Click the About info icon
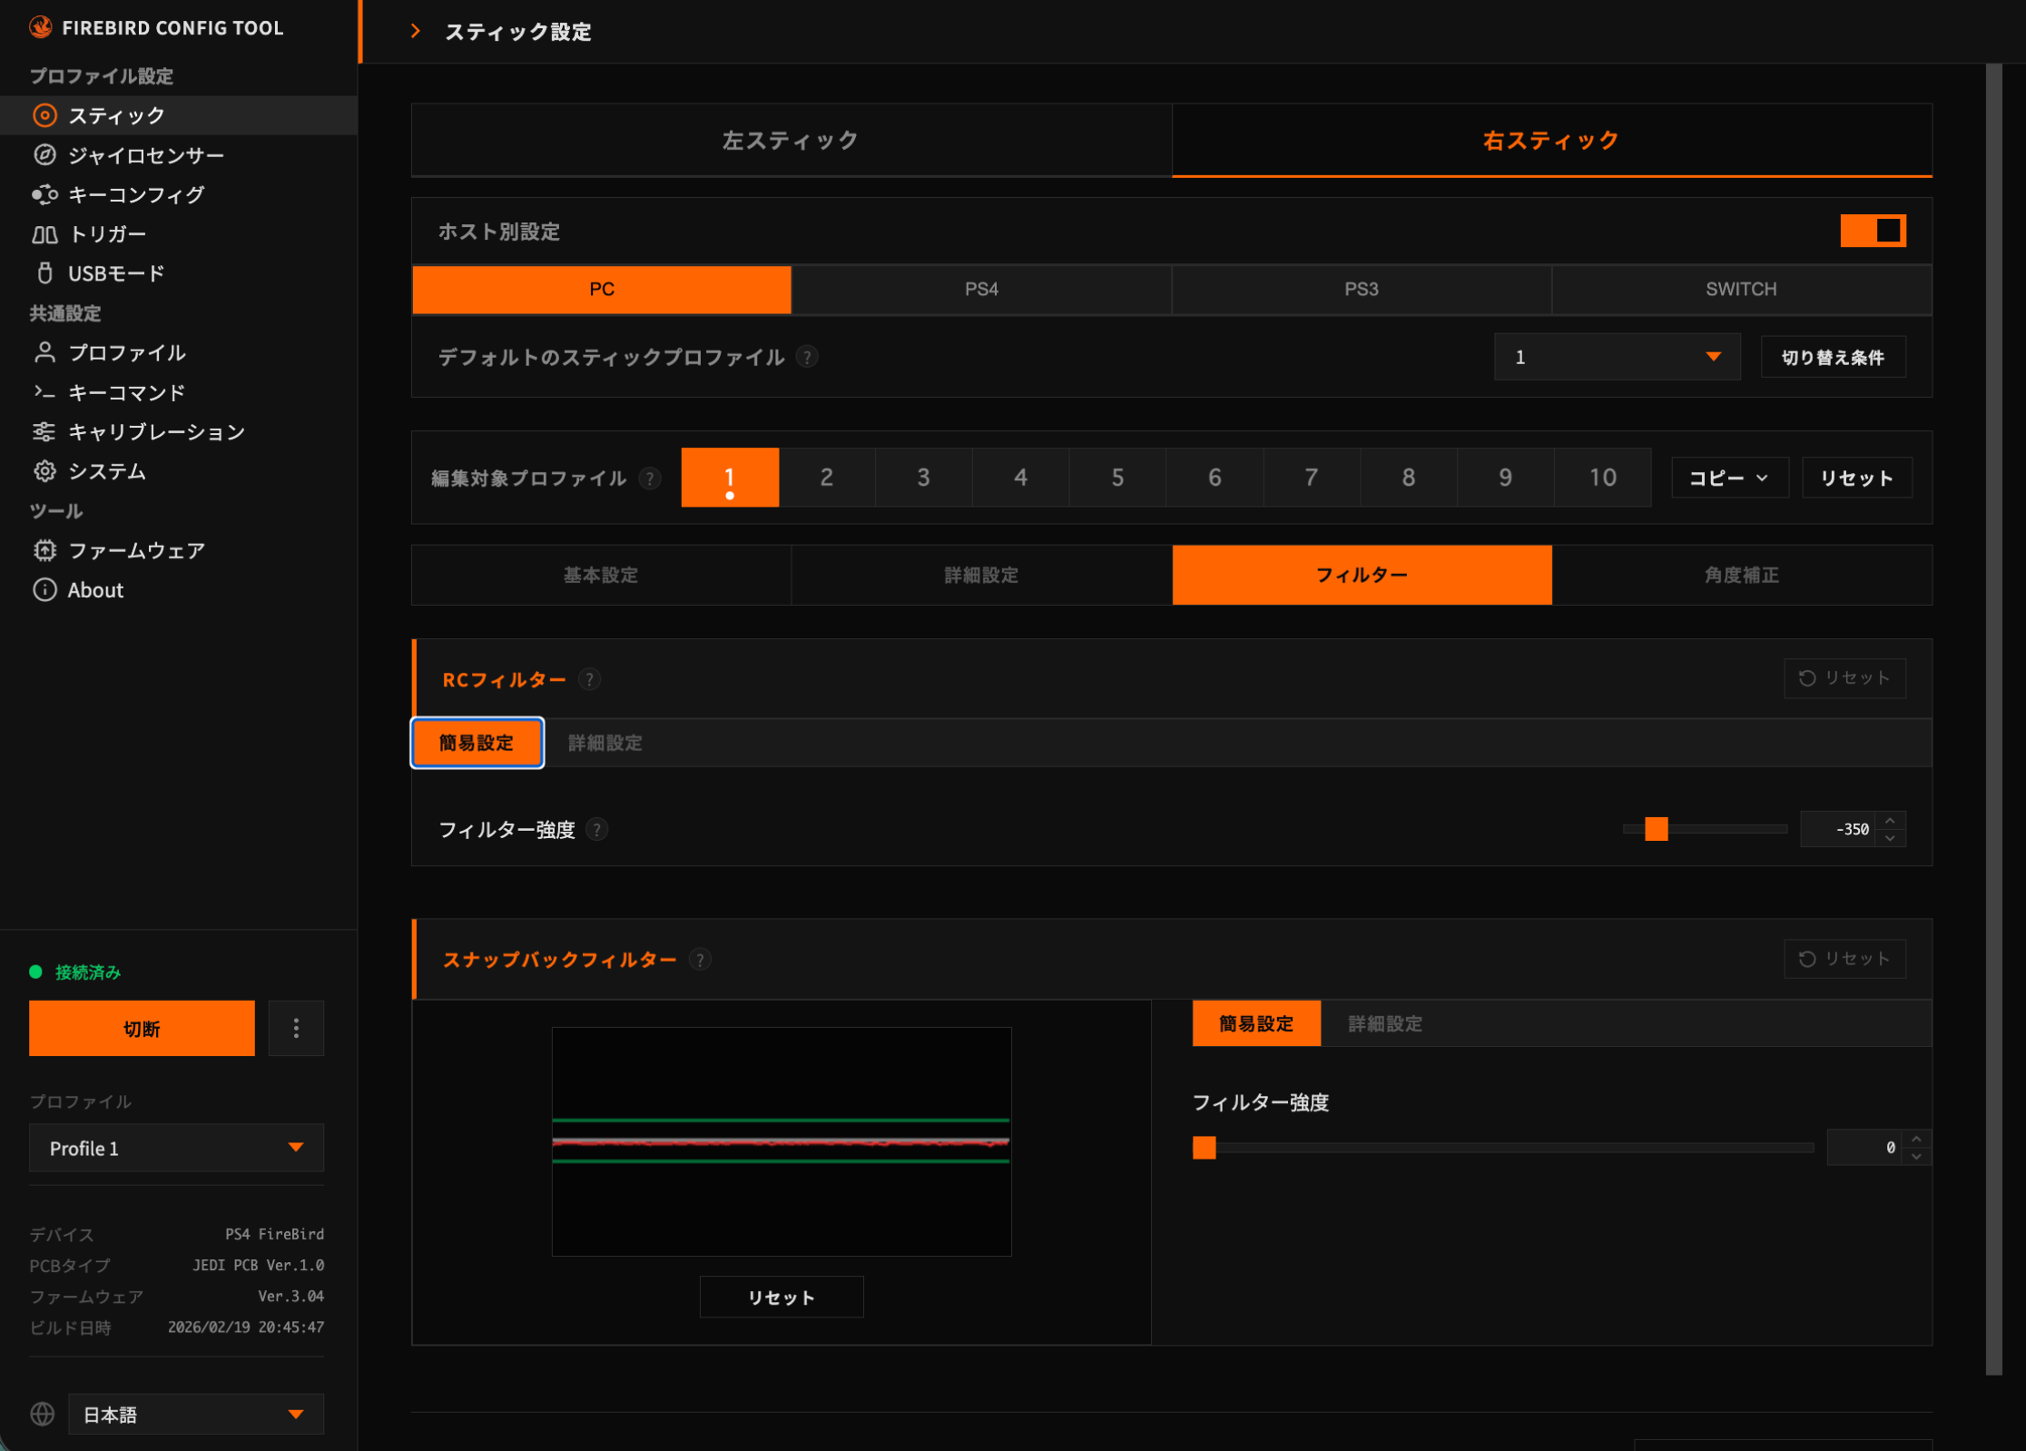This screenshot has width=2026, height=1451. click(x=44, y=590)
